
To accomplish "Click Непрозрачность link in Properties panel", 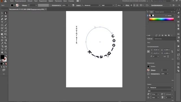I will tap(155, 74).
